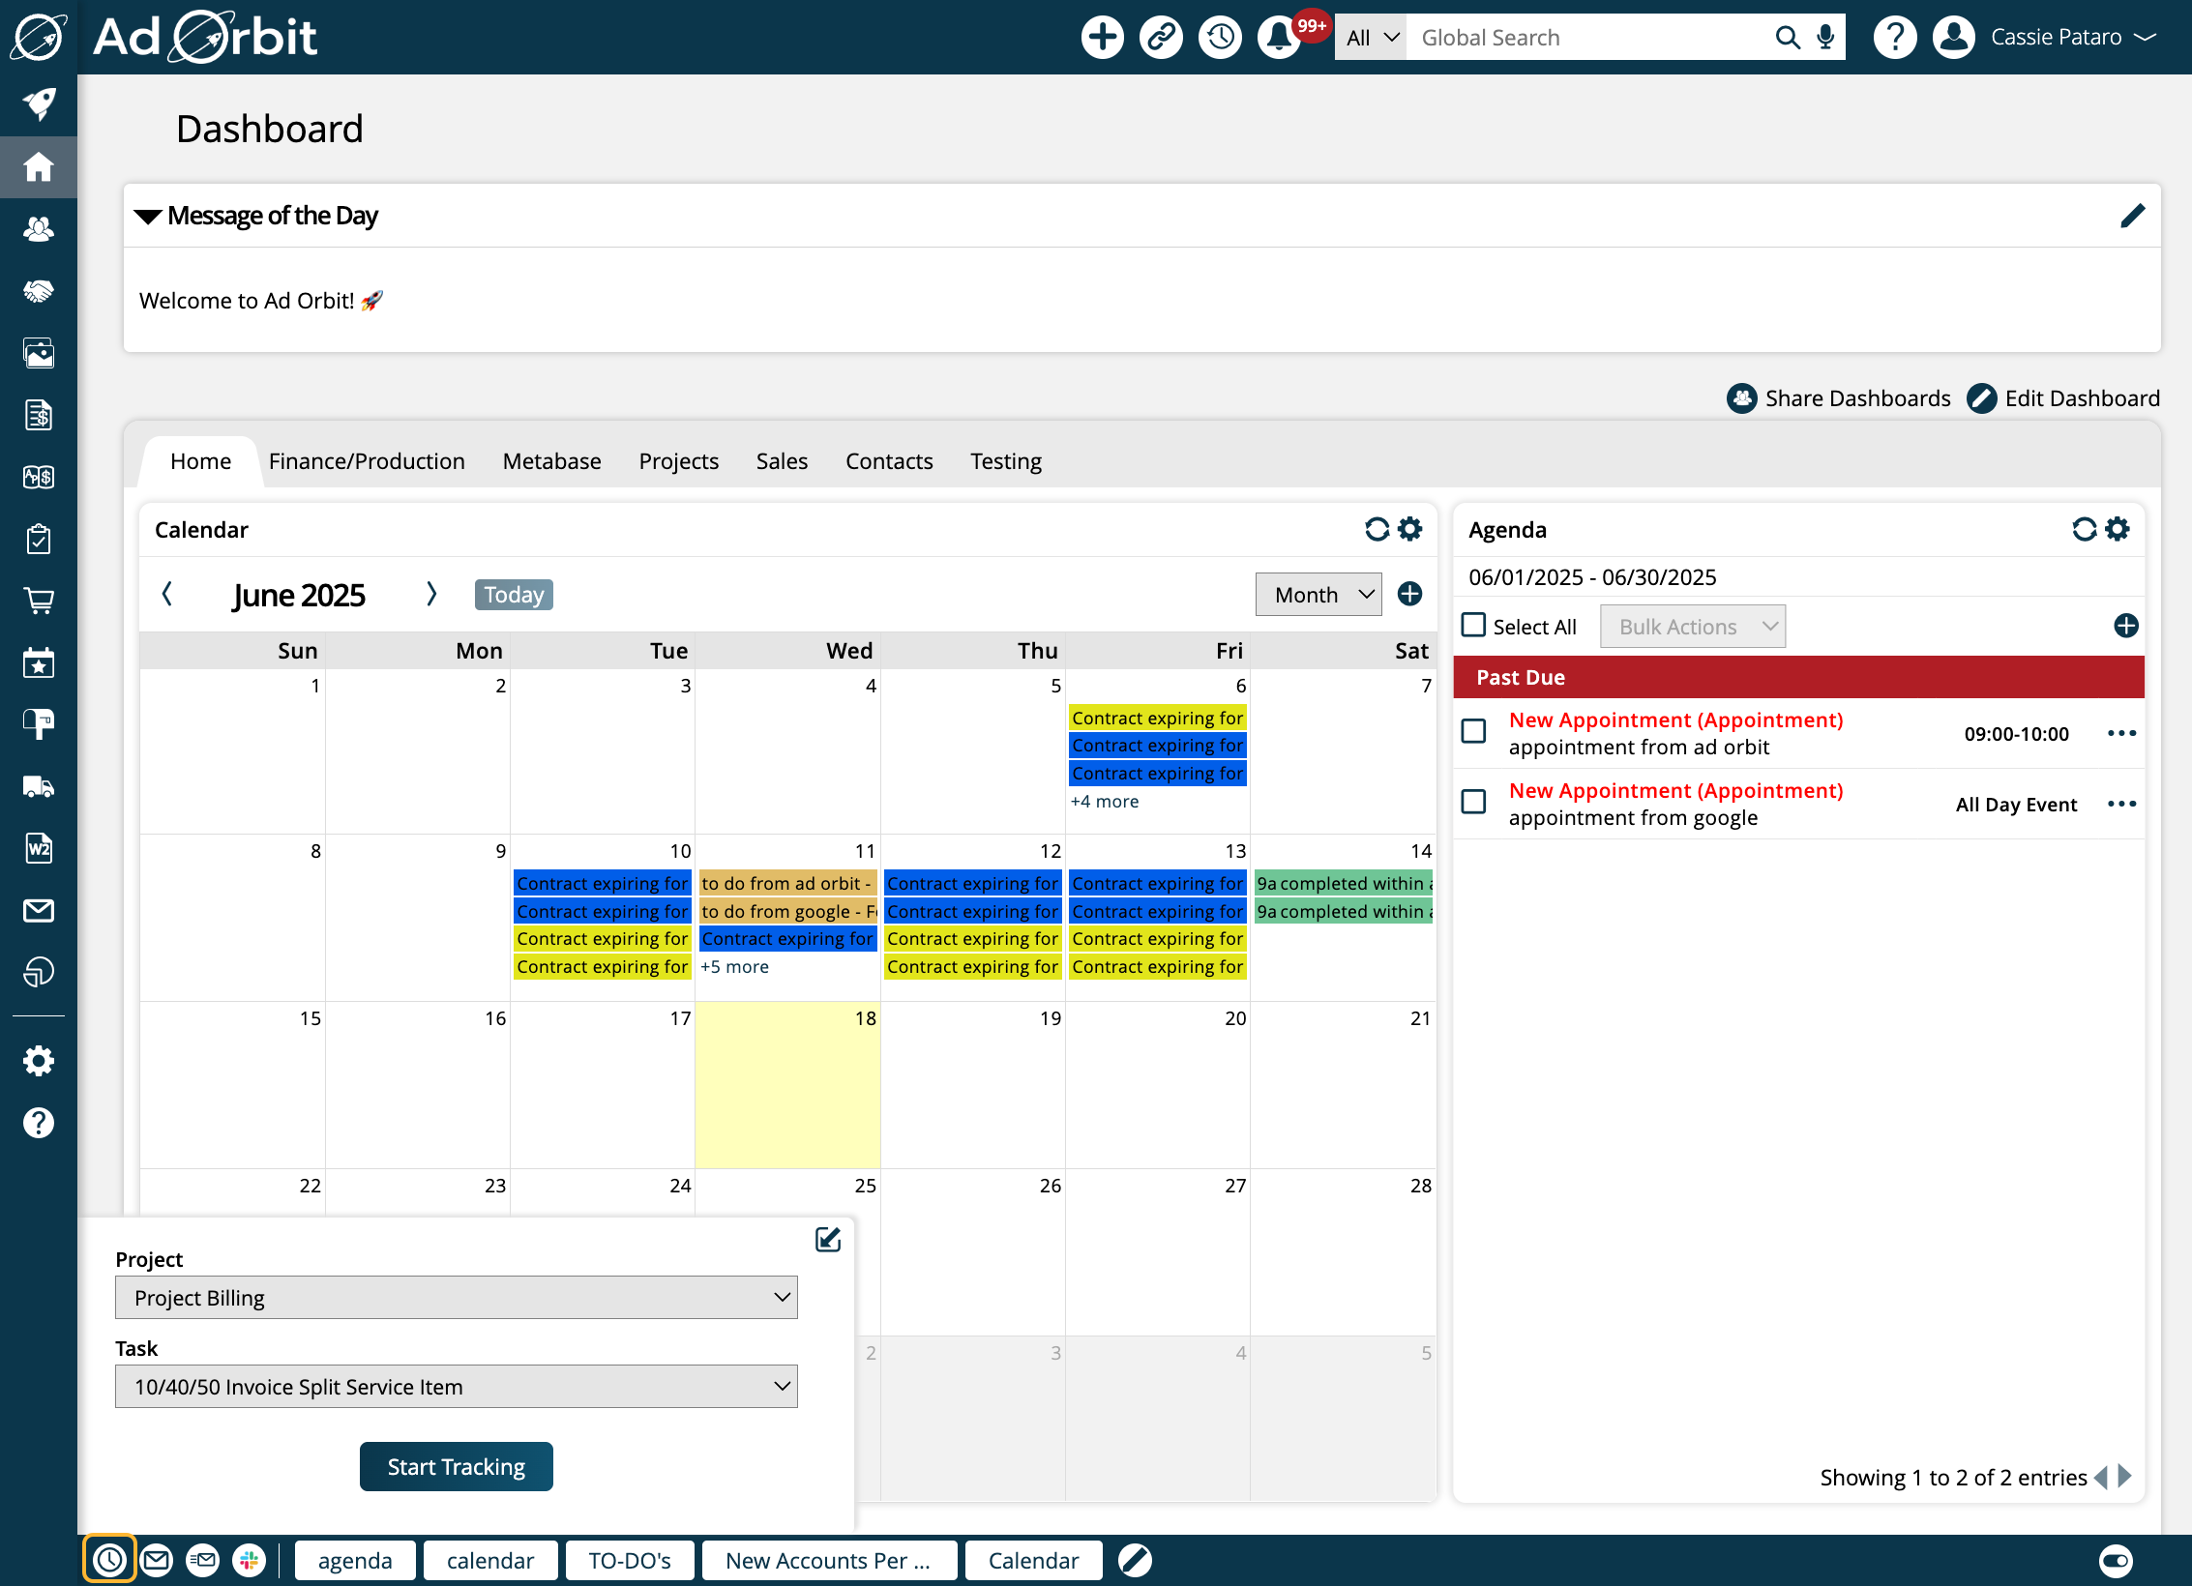
Task: Open the envelope mail icon in sidebar
Action: pos(39,910)
